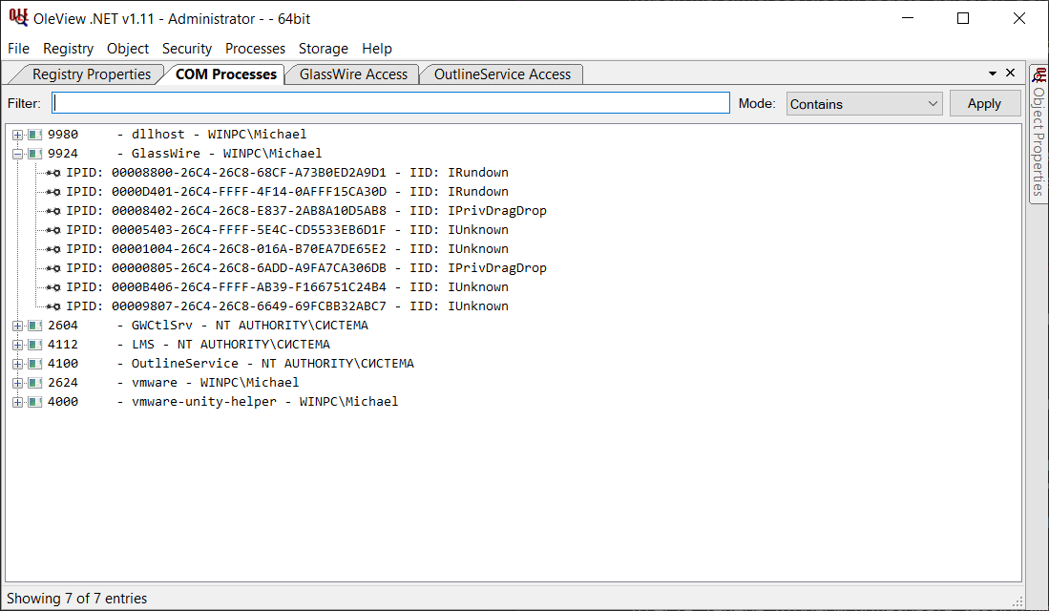Open the Help menu

[377, 48]
